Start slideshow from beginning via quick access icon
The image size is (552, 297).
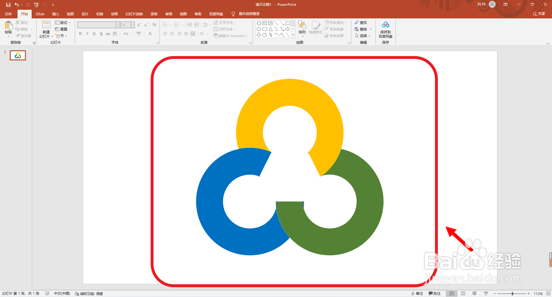(36, 5)
